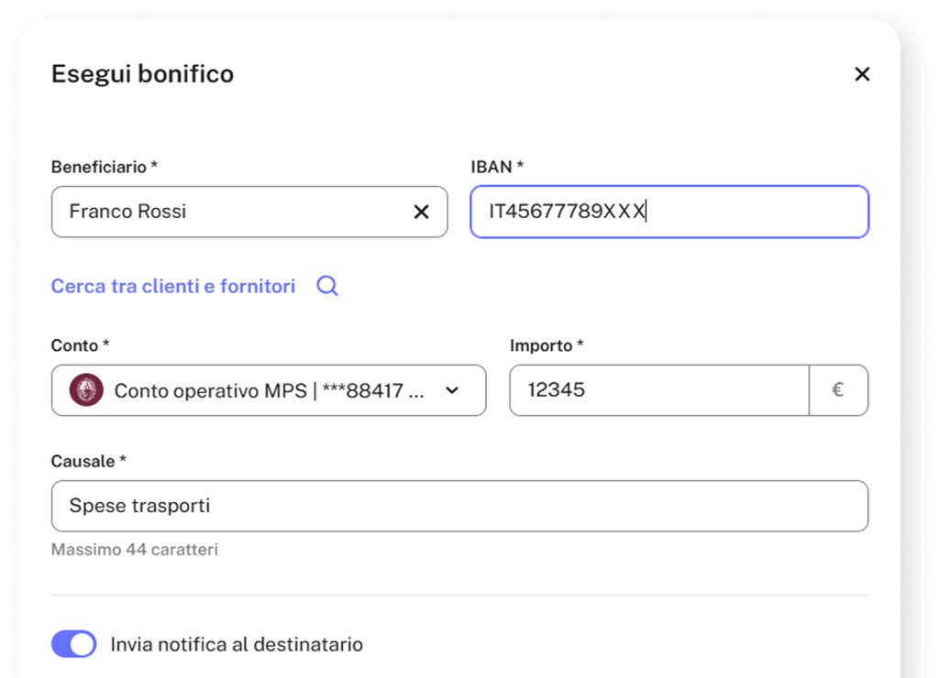Click the Beneficiario field label
939x678 pixels.
coord(105,167)
